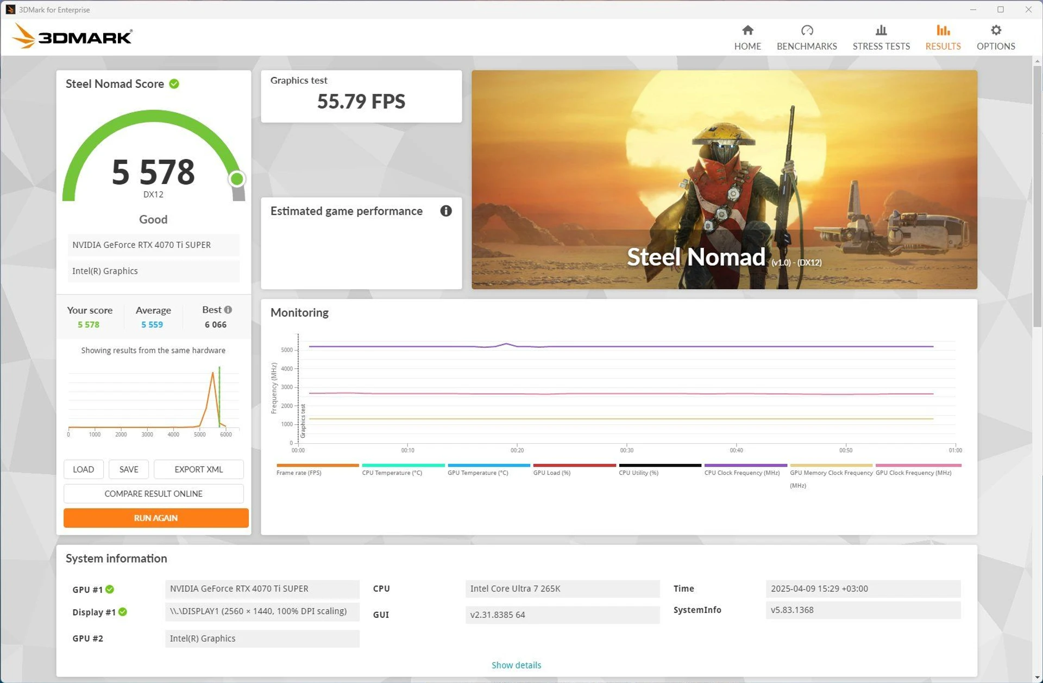Click the Steel Nomad banner thumbnail
1043x683 pixels.
[x=724, y=180]
